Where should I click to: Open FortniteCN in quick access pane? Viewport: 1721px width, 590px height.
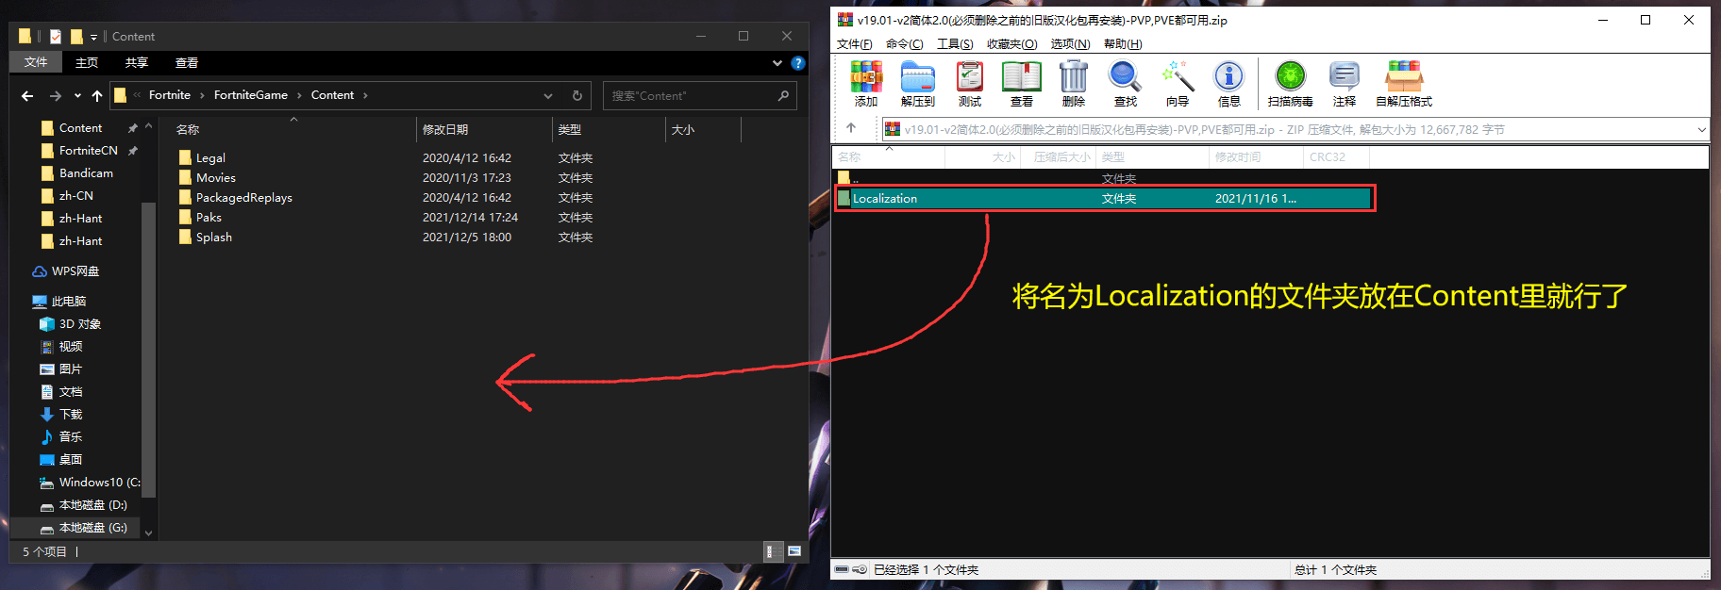(88, 151)
